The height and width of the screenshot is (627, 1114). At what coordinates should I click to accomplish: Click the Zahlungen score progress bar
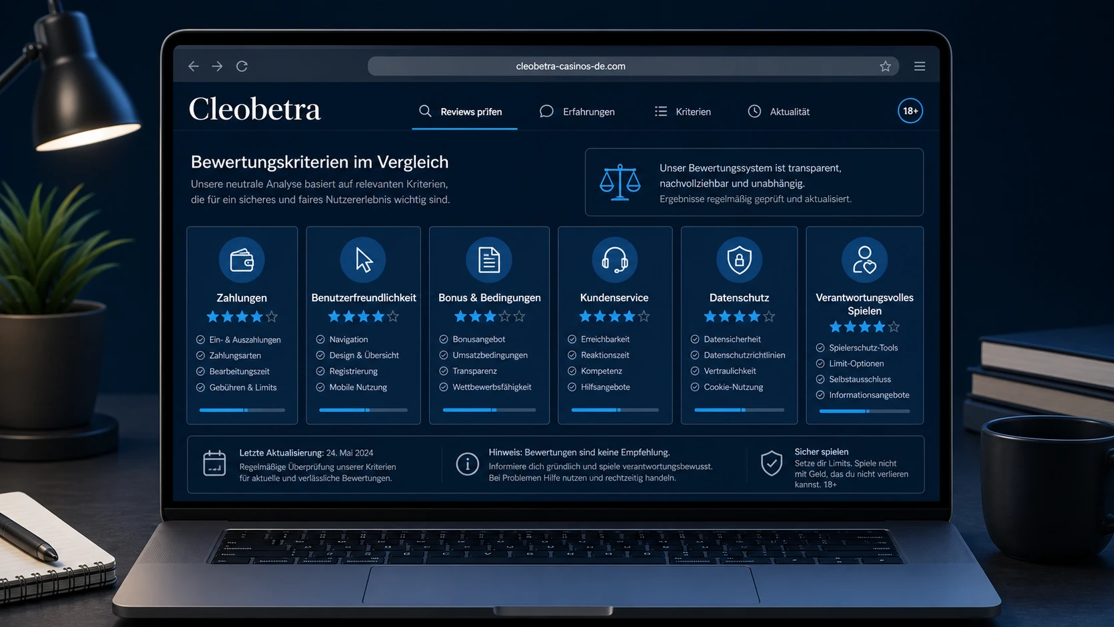coord(242,410)
